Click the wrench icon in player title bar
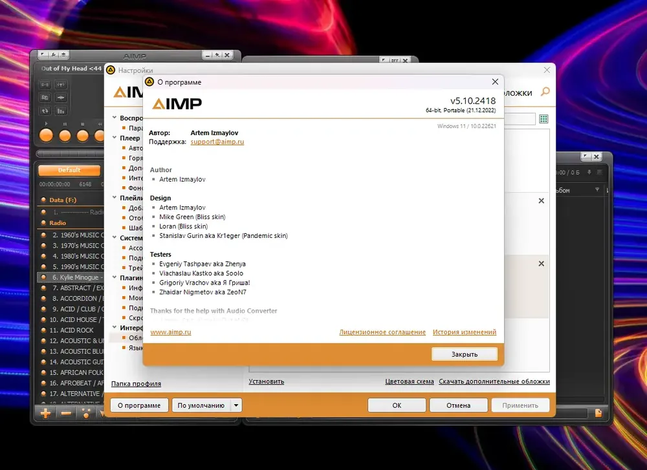 click(x=54, y=55)
